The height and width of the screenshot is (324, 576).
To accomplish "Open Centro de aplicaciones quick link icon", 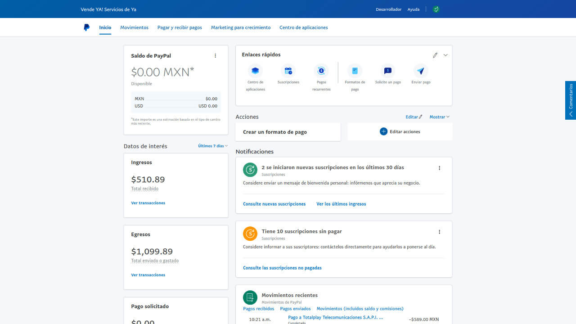I will click(255, 71).
